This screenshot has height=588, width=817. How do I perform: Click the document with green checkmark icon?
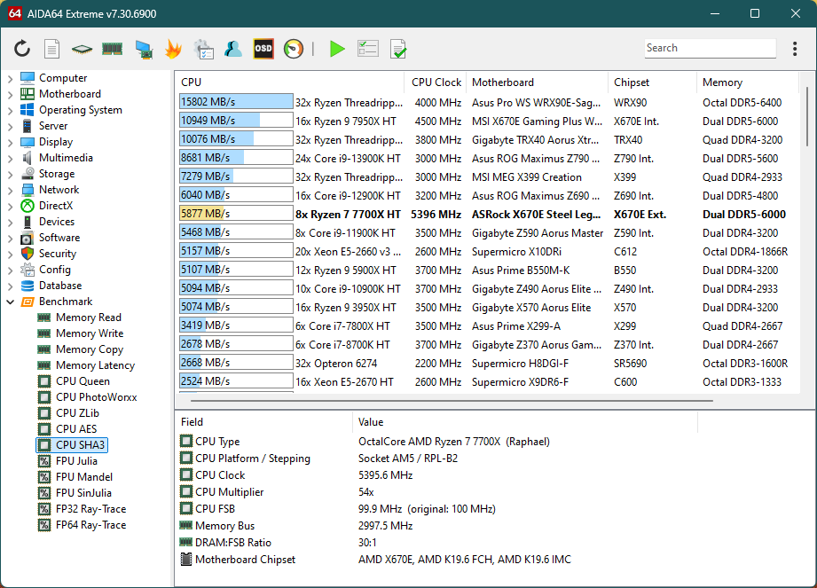coord(398,49)
